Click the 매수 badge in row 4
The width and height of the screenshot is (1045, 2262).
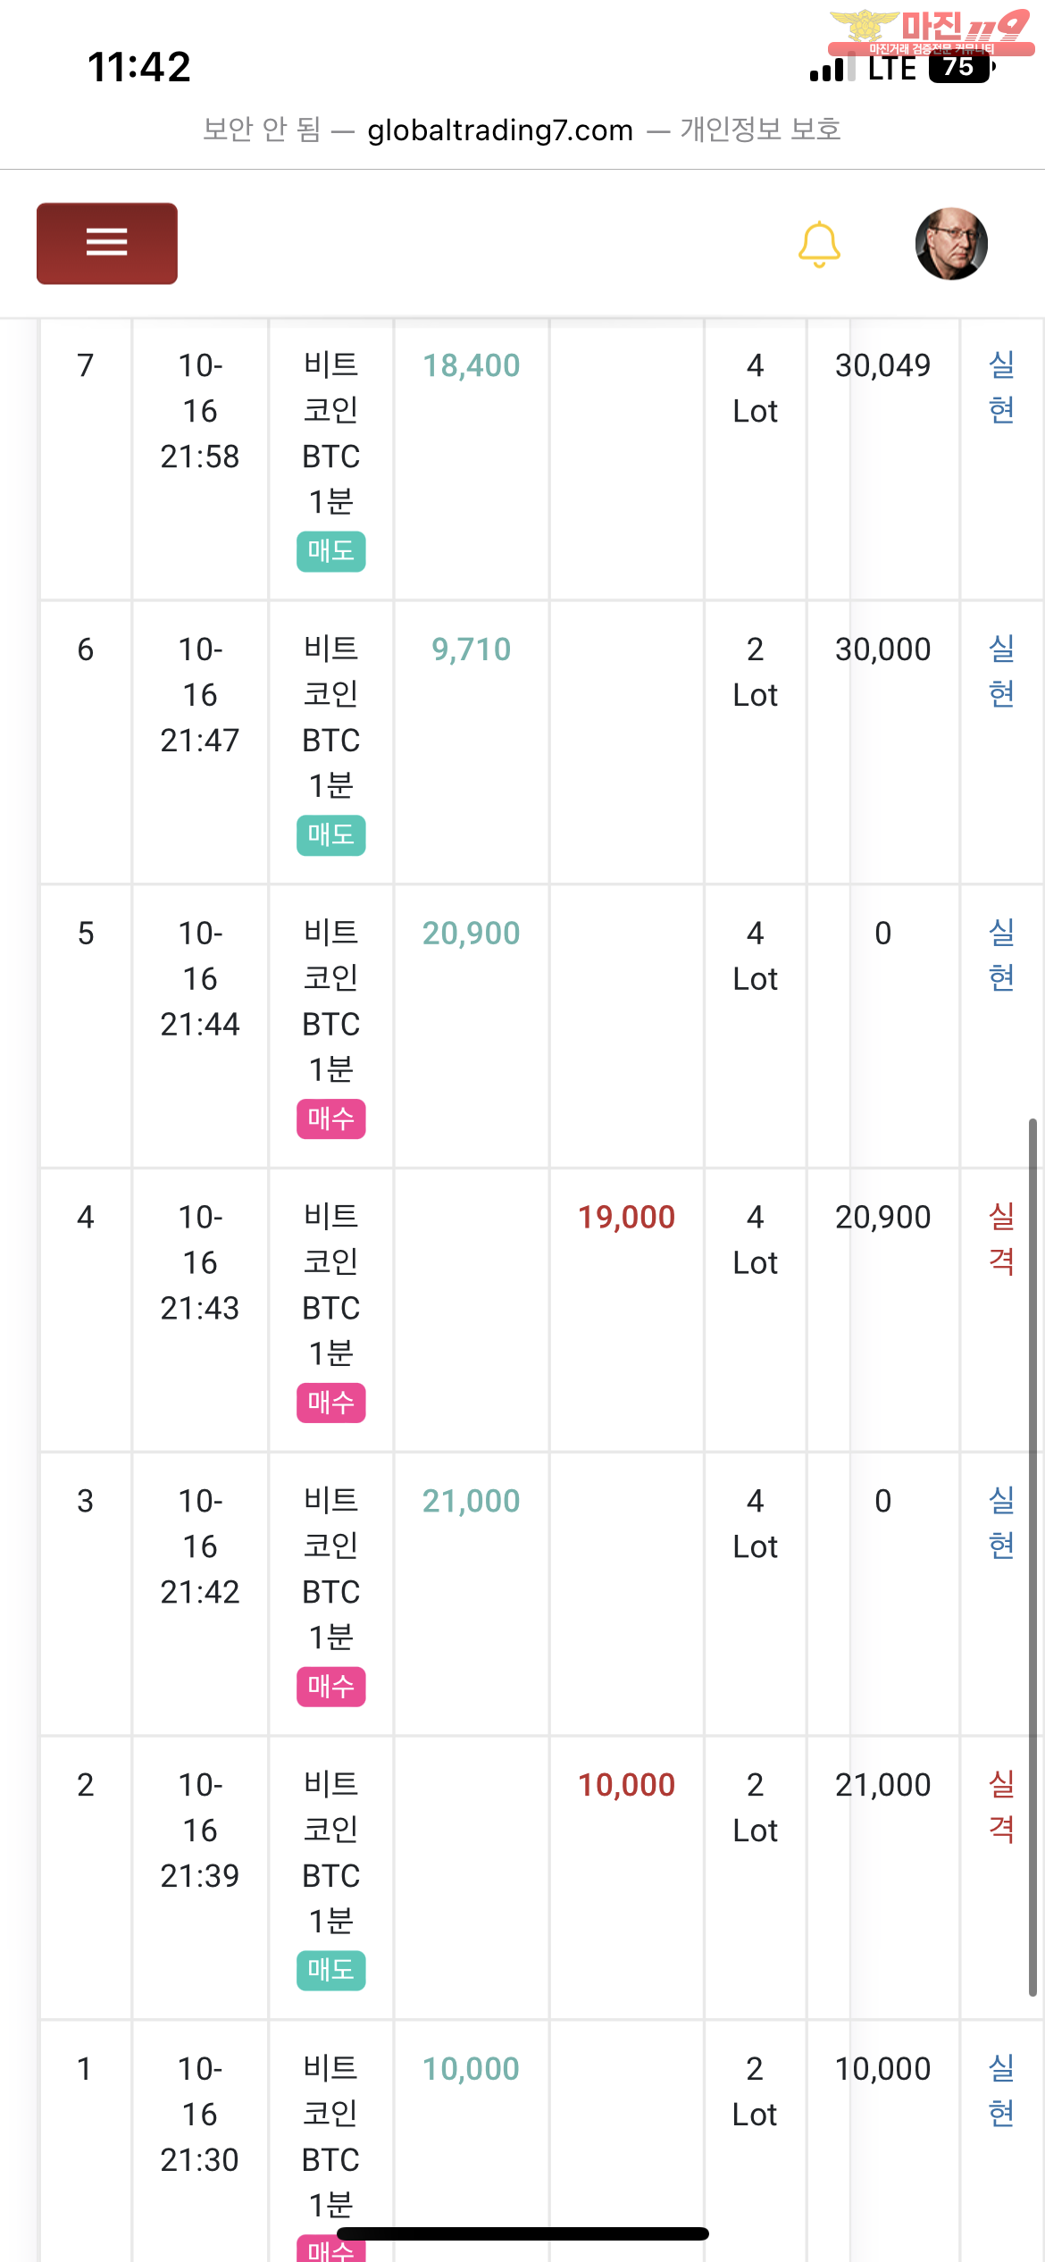pyautogui.click(x=330, y=1402)
